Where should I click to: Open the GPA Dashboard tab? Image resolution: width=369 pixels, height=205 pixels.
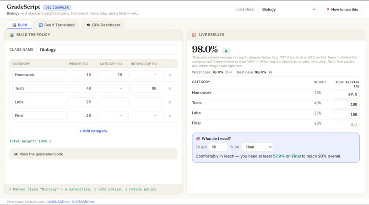click(103, 25)
